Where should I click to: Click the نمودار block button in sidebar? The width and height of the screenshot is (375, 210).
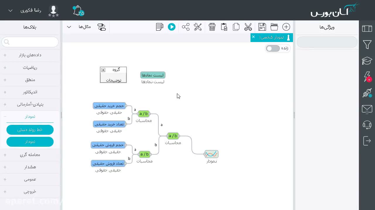[30, 142]
